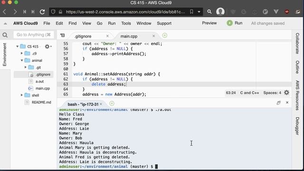Close the terminal pane
Viewport: 304px width, 171px height.
click(x=287, y=103)
